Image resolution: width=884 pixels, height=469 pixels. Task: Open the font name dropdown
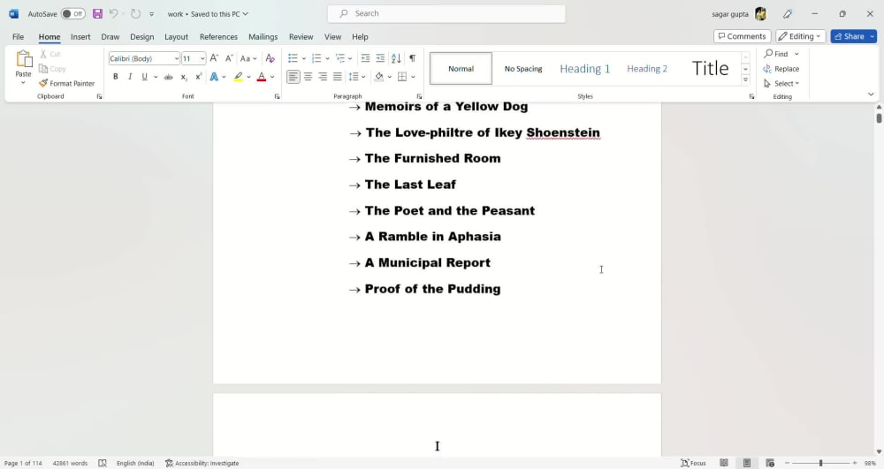177,58
